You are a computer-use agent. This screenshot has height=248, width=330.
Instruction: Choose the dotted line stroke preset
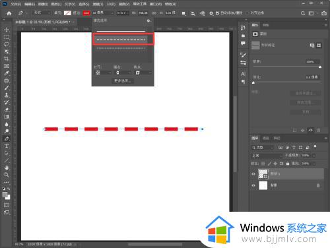[121, 48]
